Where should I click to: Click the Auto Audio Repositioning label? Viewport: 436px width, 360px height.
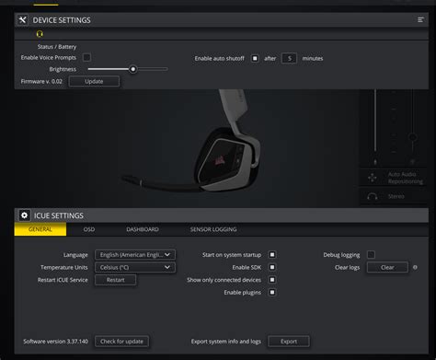(406, 178)
